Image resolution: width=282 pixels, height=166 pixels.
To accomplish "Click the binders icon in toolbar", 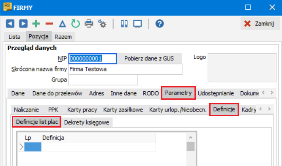I will tap(124, 24).
